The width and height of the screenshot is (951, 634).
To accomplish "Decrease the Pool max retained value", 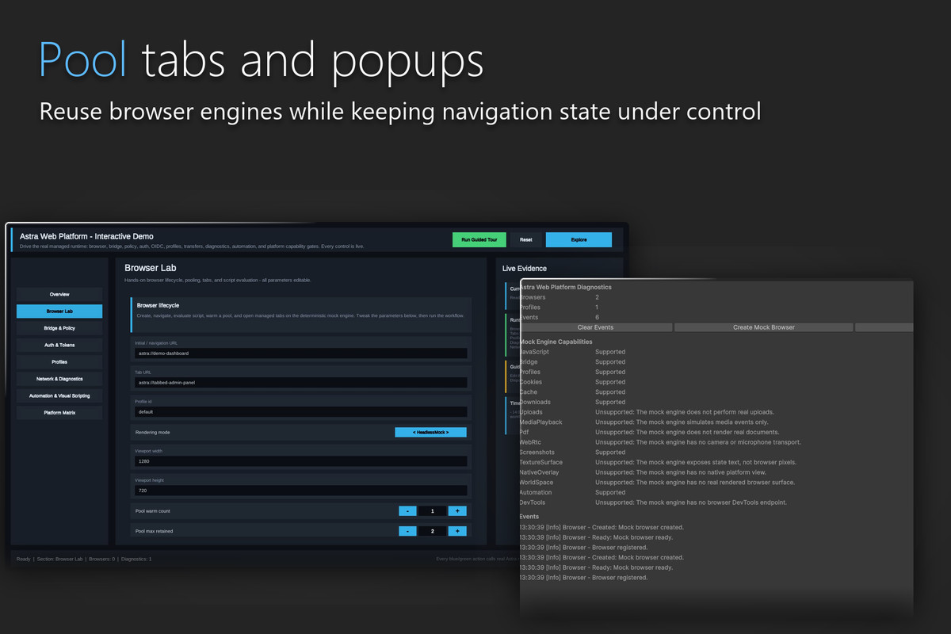I will click(407, 531).
